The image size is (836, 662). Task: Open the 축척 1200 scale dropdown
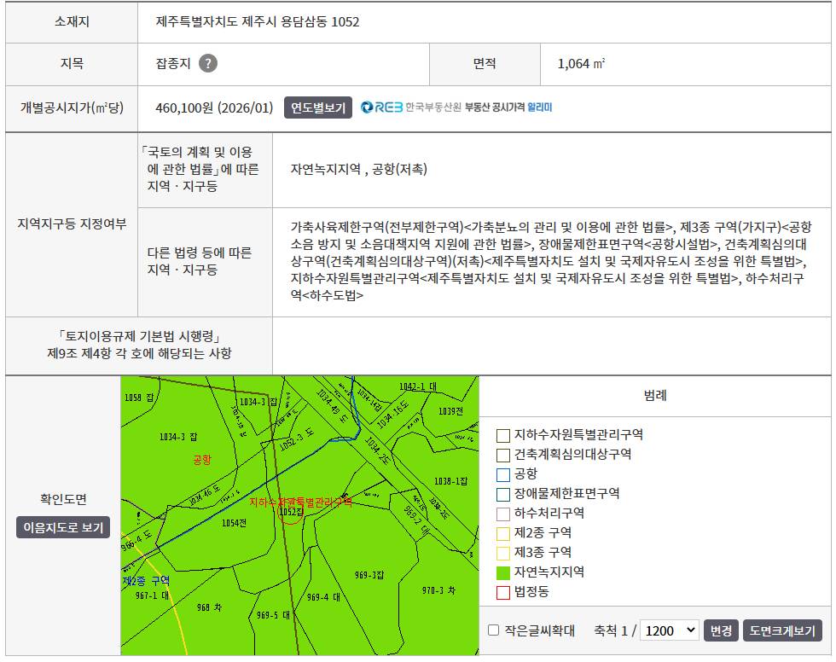(669, 630)
